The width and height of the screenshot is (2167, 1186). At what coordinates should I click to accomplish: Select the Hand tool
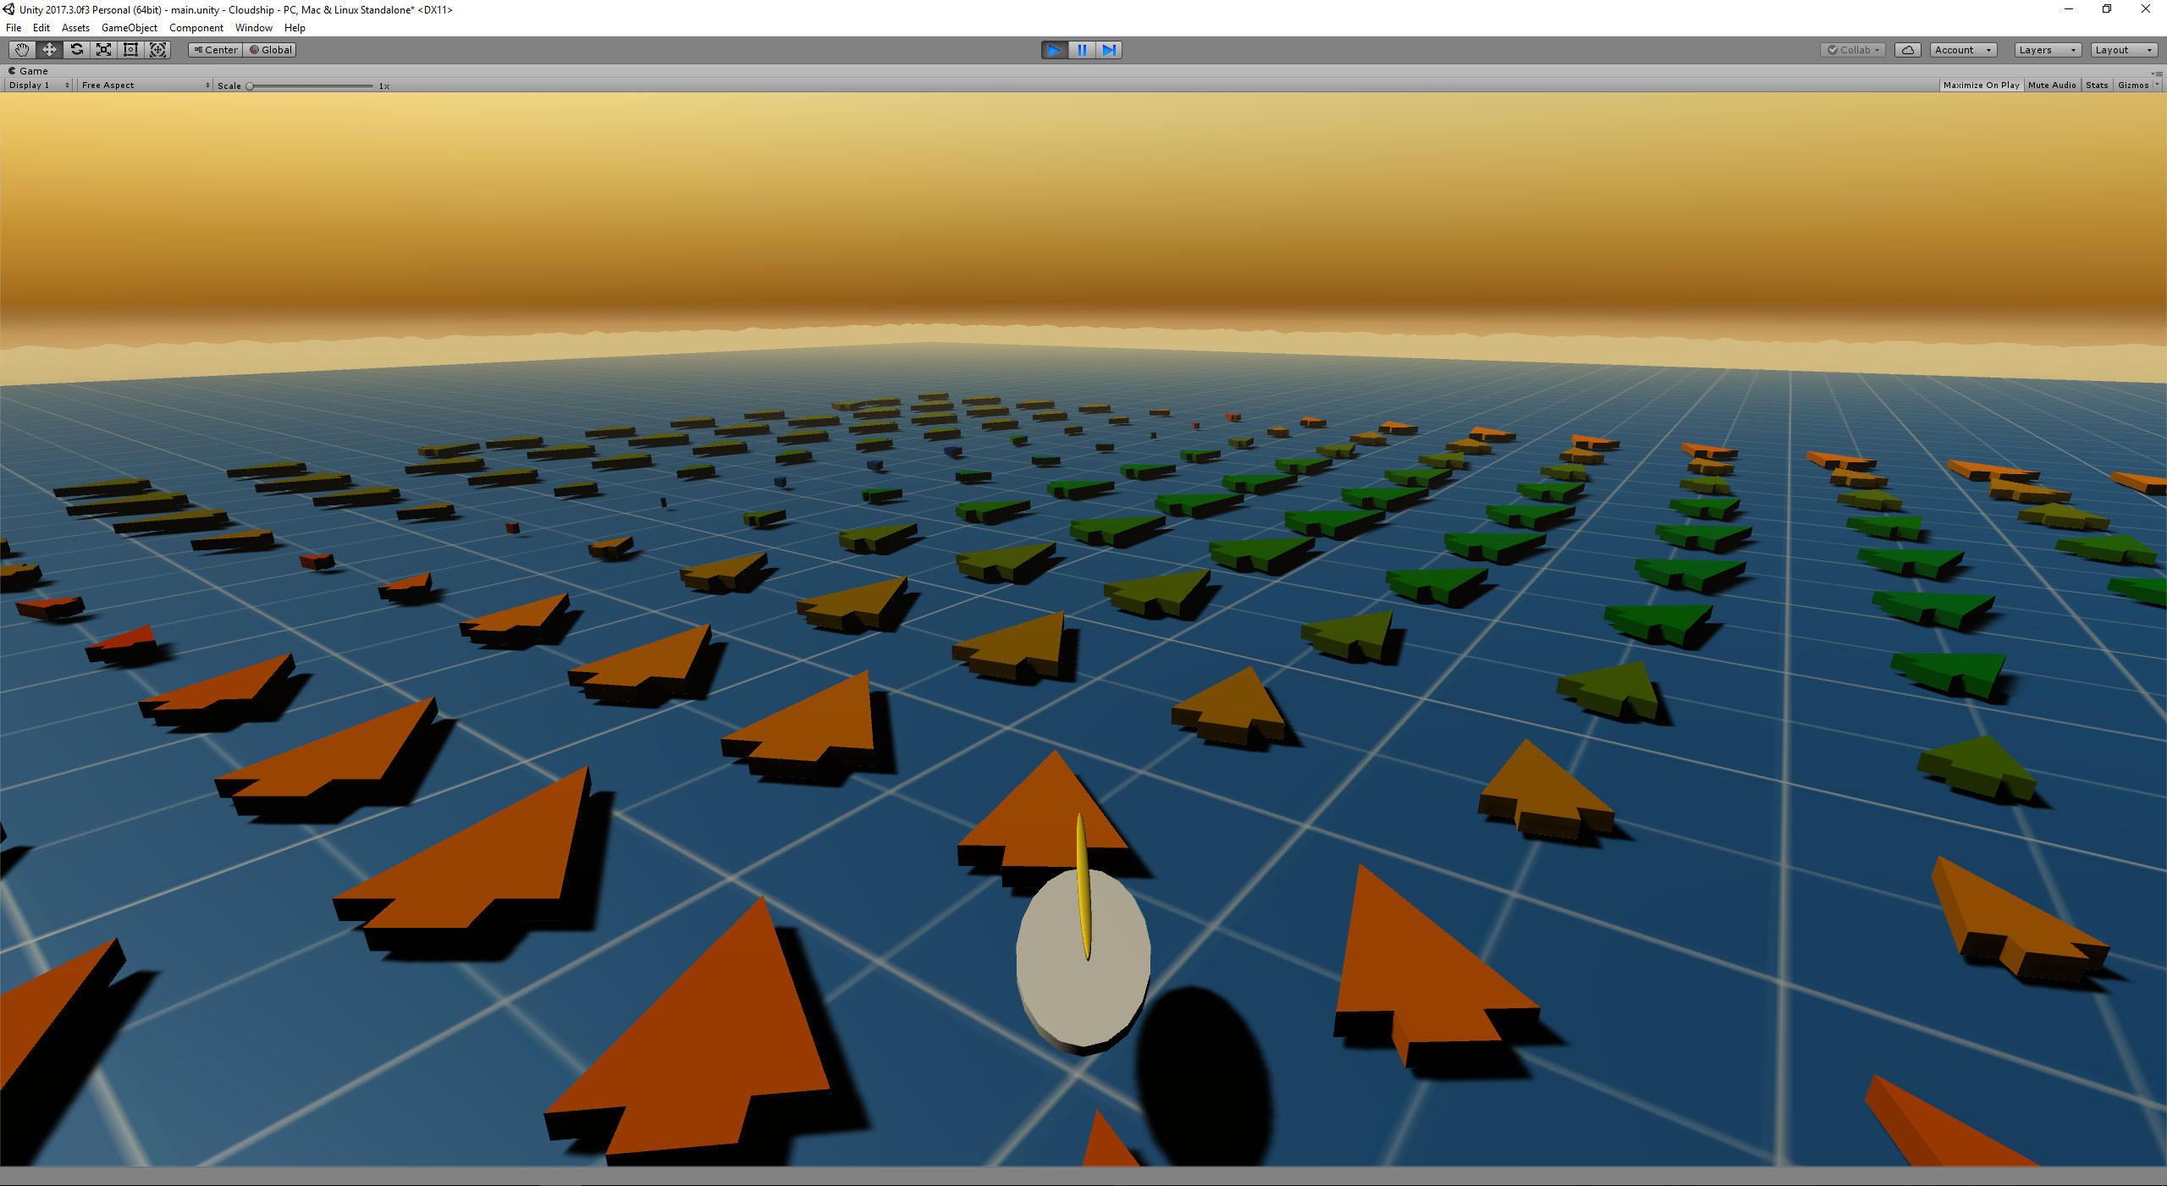coord(22,50)
